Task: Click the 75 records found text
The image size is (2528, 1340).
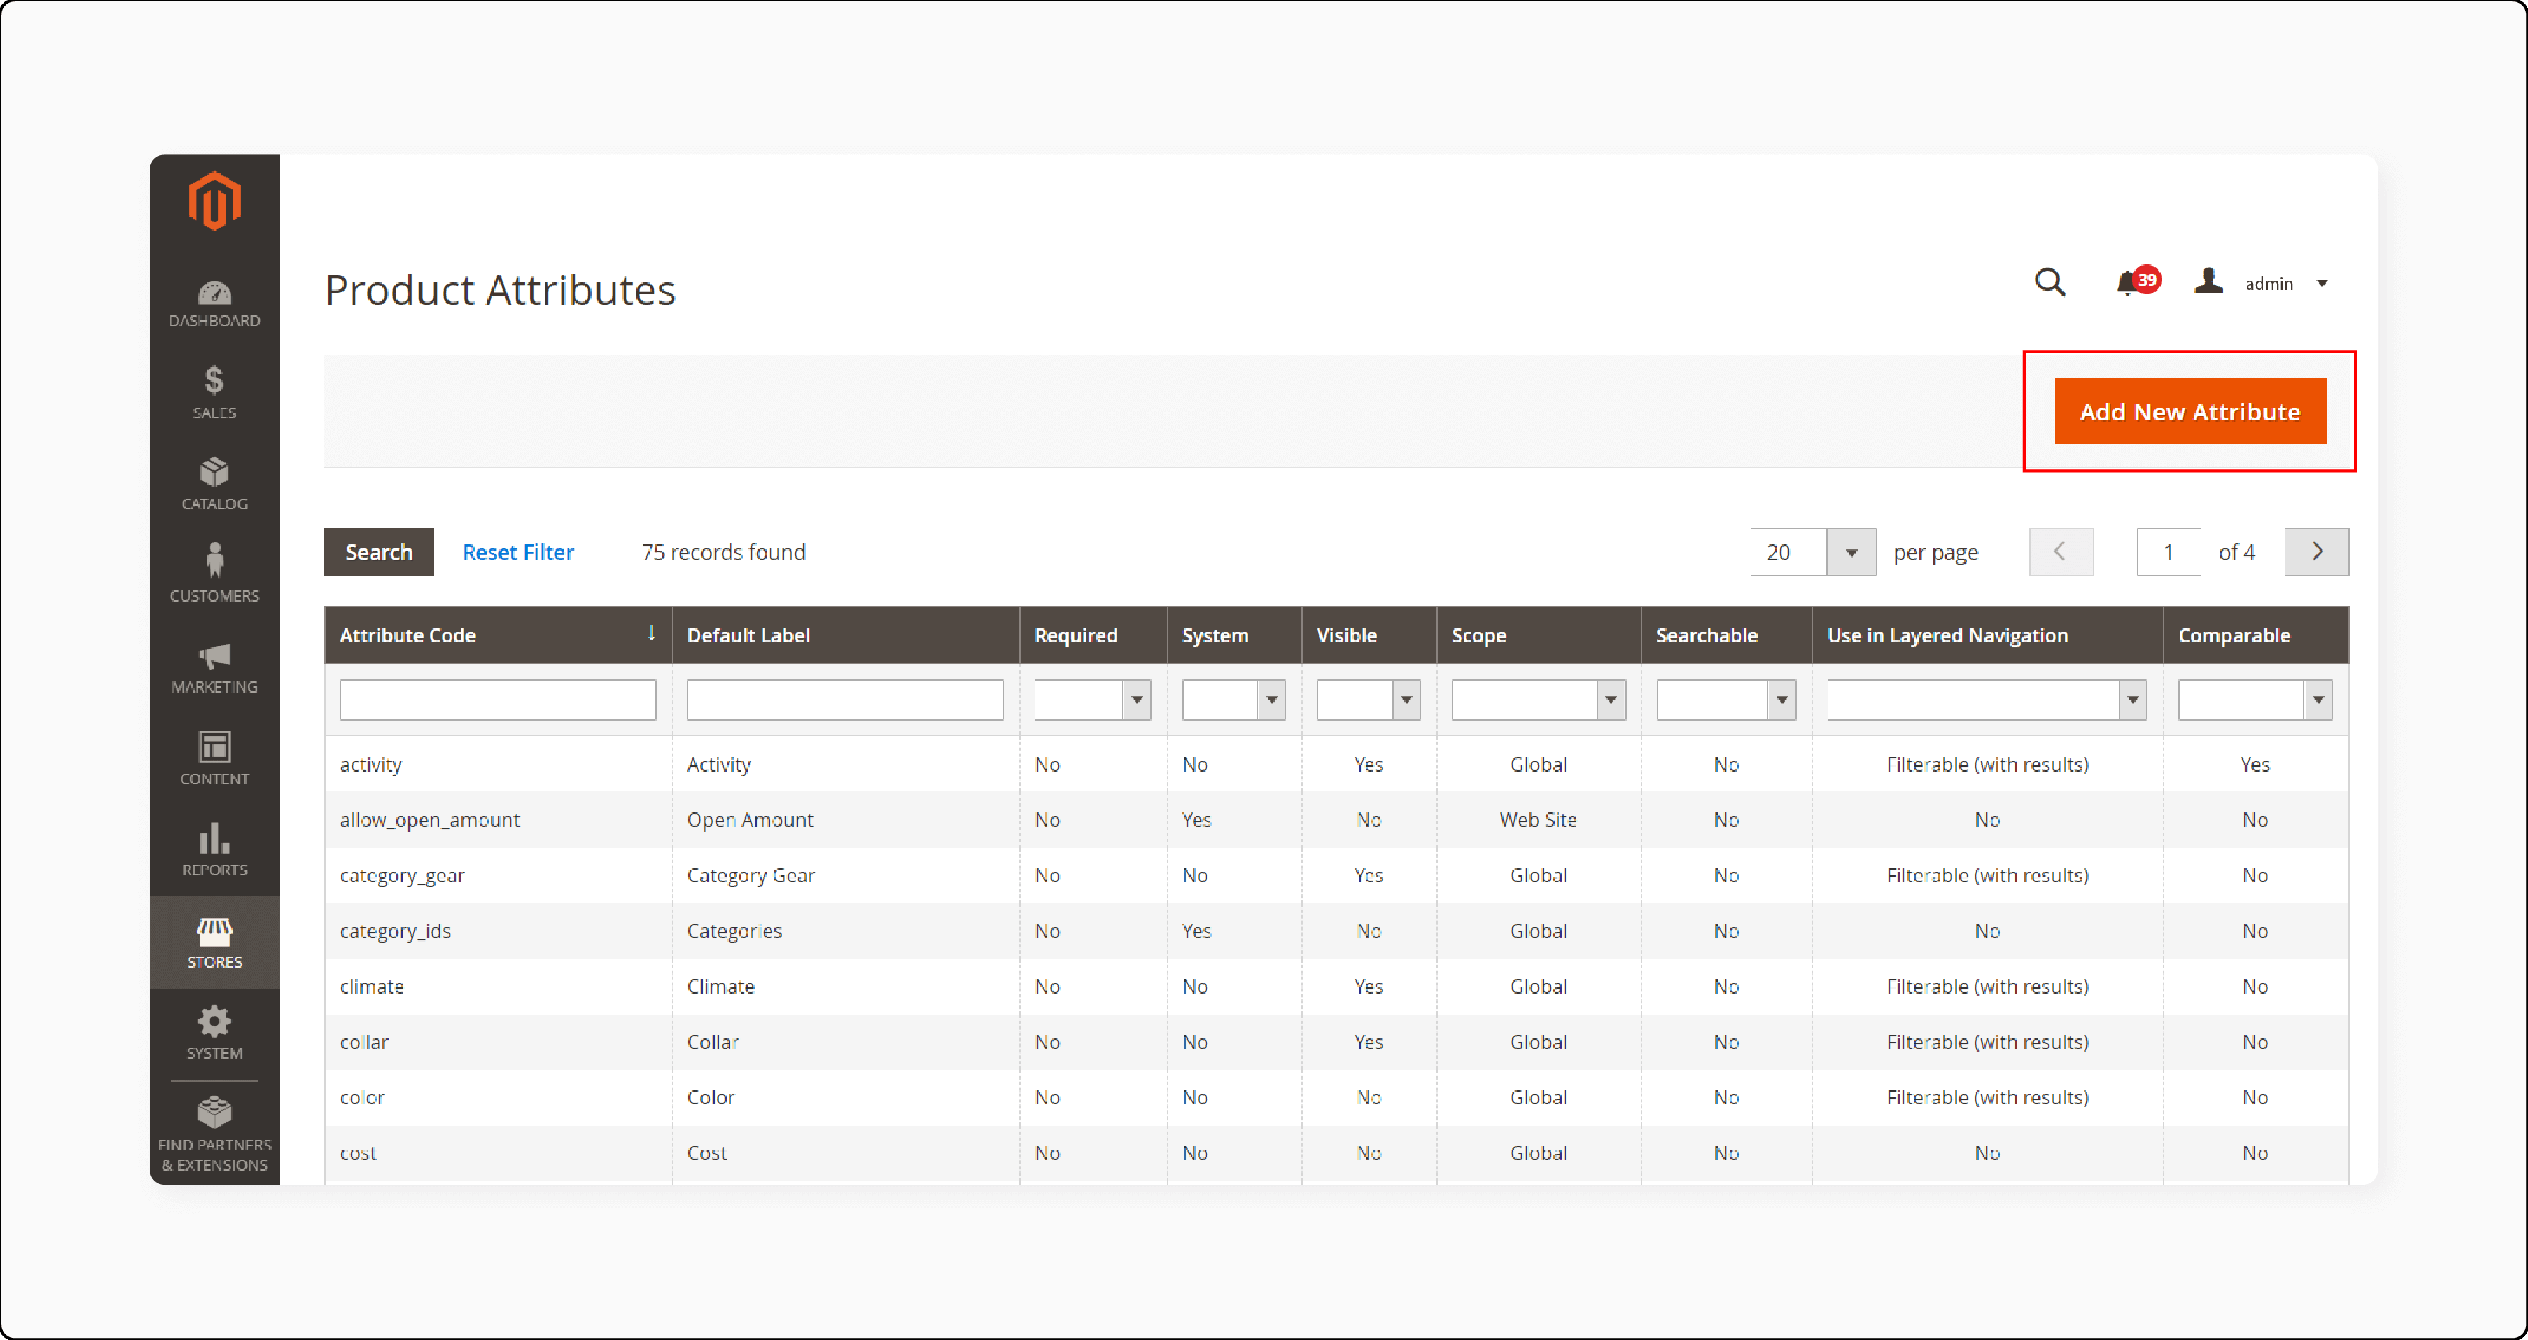Action: pos(723,552)
